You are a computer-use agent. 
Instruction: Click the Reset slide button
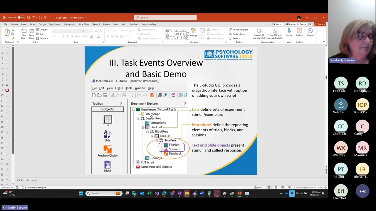click(x=41, y=34)
